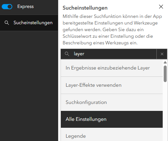Viewport: 168px width, 141px height.
Task: Select 'Layer-Effekte verwenden' result
Action: 112,85
